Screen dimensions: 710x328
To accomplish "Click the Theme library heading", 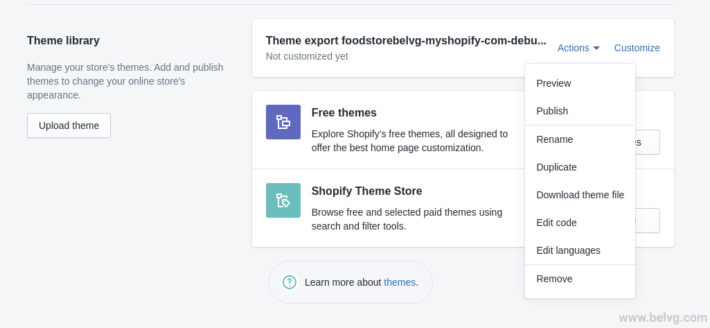I will (x=64, y=40).
